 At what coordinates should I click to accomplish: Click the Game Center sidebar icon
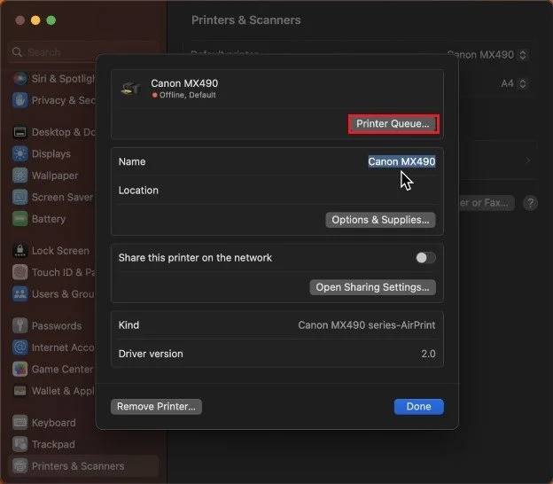19,370
